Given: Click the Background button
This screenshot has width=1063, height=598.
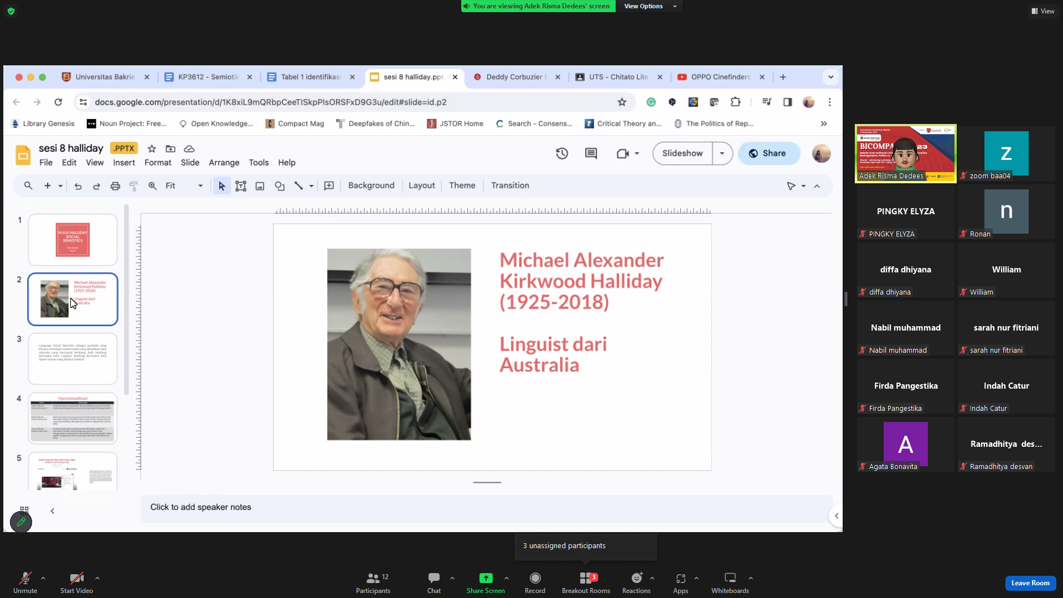Looking at the screenshot, I should (x=371, y=185).
